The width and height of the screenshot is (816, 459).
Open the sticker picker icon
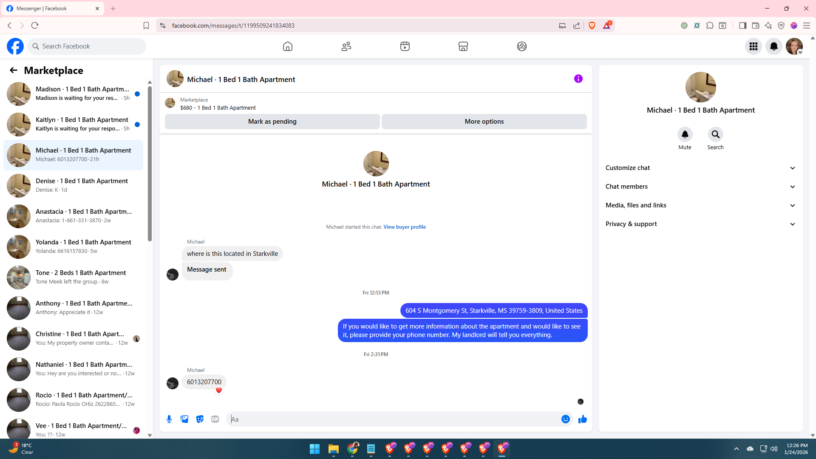[x=200, y=419]
